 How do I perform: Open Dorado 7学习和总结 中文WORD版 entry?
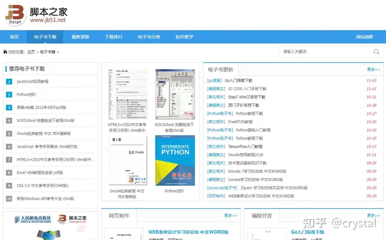tap(257, 171)
